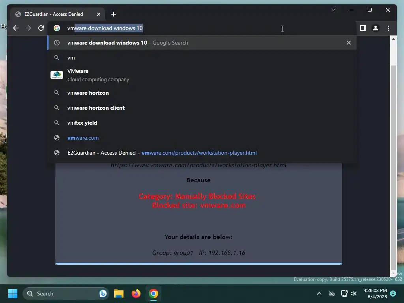Click the VMware logo thumbnail in suggestions

click(57, 75)
